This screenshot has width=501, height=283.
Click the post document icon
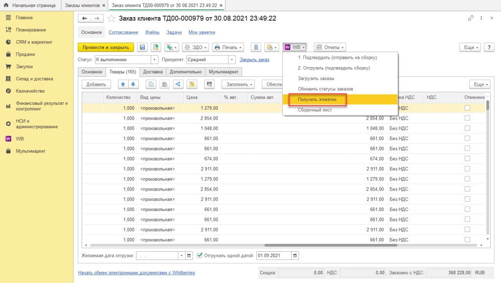(x=156, y=47)
